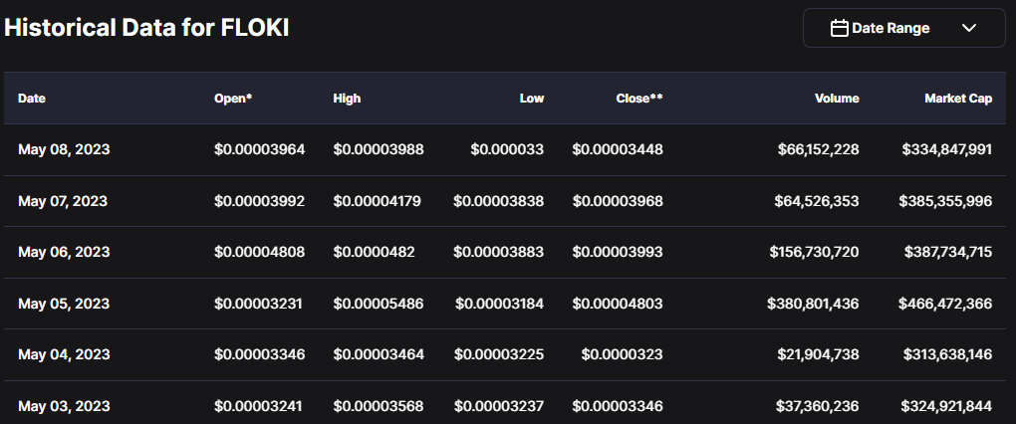Expand the Date Range dropdown chevron
Image resolution: width=1016 pixels, height=424 pixels.
coord(969,28)
